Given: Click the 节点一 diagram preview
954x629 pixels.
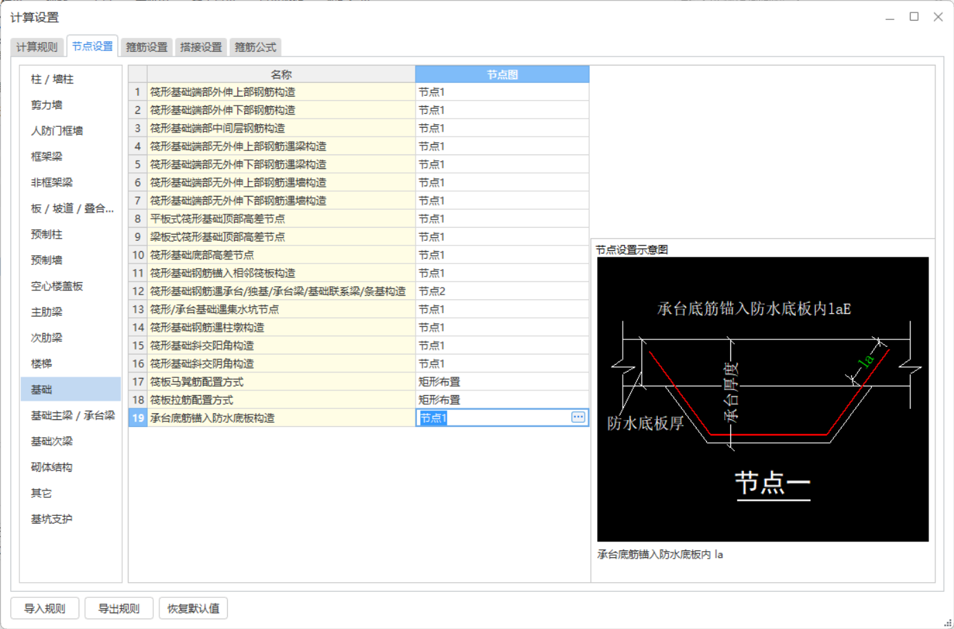Looking at the screenshot, I should [x=763, y=399].
